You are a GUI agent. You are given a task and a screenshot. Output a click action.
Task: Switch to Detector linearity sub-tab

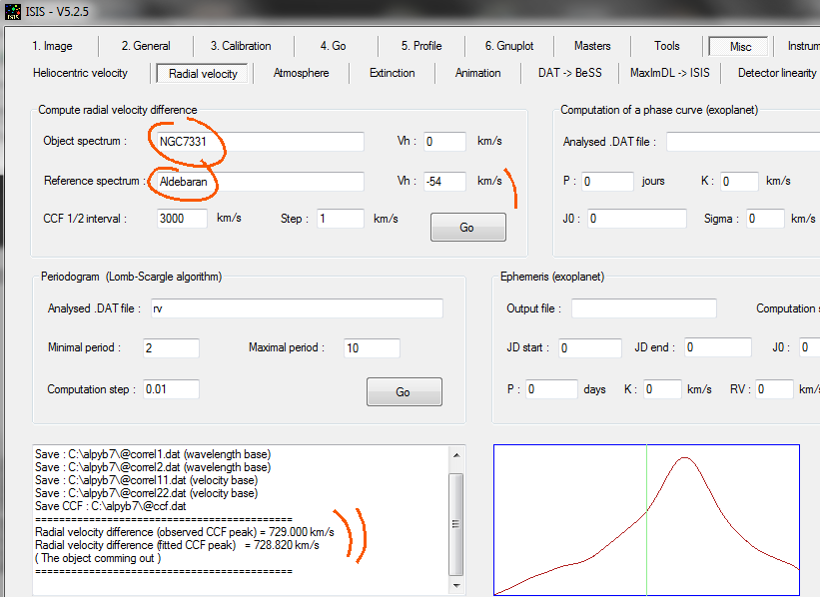[x=776, y=73]
